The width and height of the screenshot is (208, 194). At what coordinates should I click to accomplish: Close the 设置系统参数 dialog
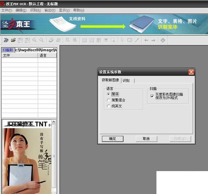point(191,72)
